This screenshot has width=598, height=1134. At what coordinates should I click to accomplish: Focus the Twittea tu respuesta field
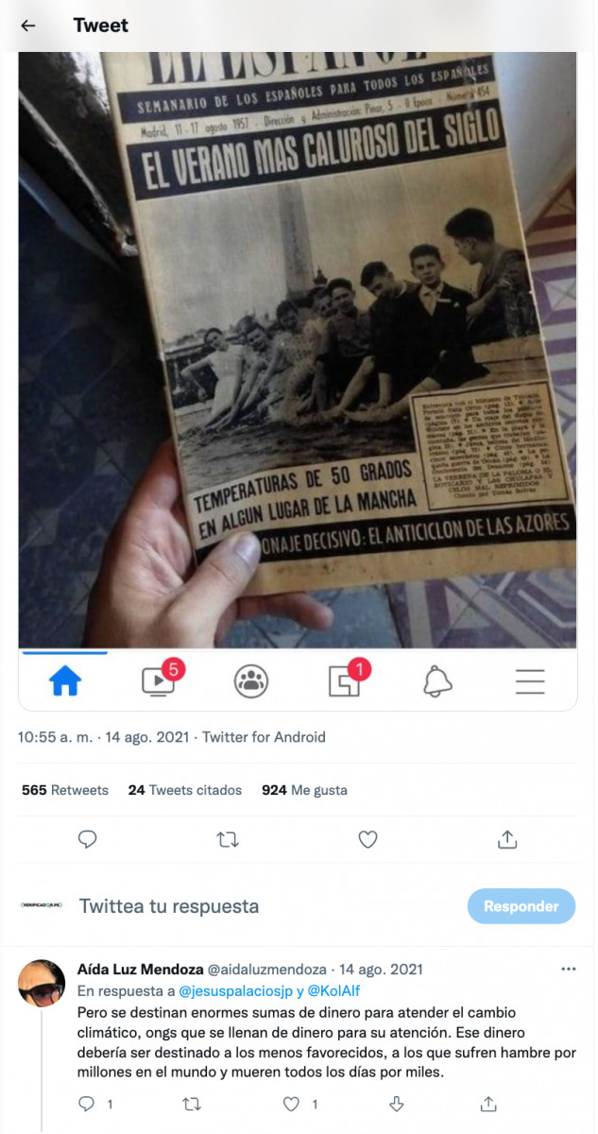pos(169,906)
